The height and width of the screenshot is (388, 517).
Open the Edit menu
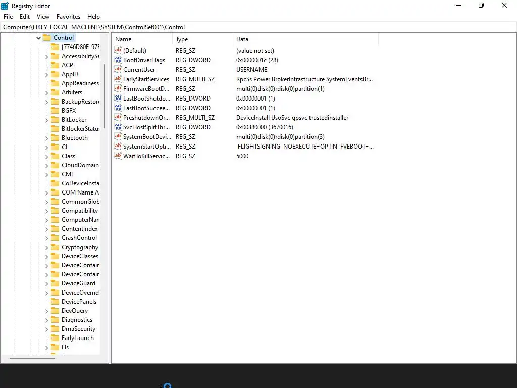coord(25,17)
